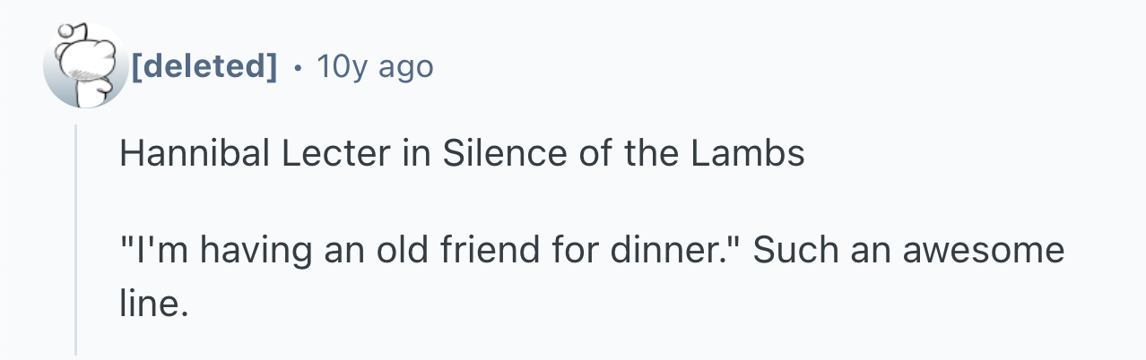Click the word "awesome" in the comment

[x=983, y=250]
